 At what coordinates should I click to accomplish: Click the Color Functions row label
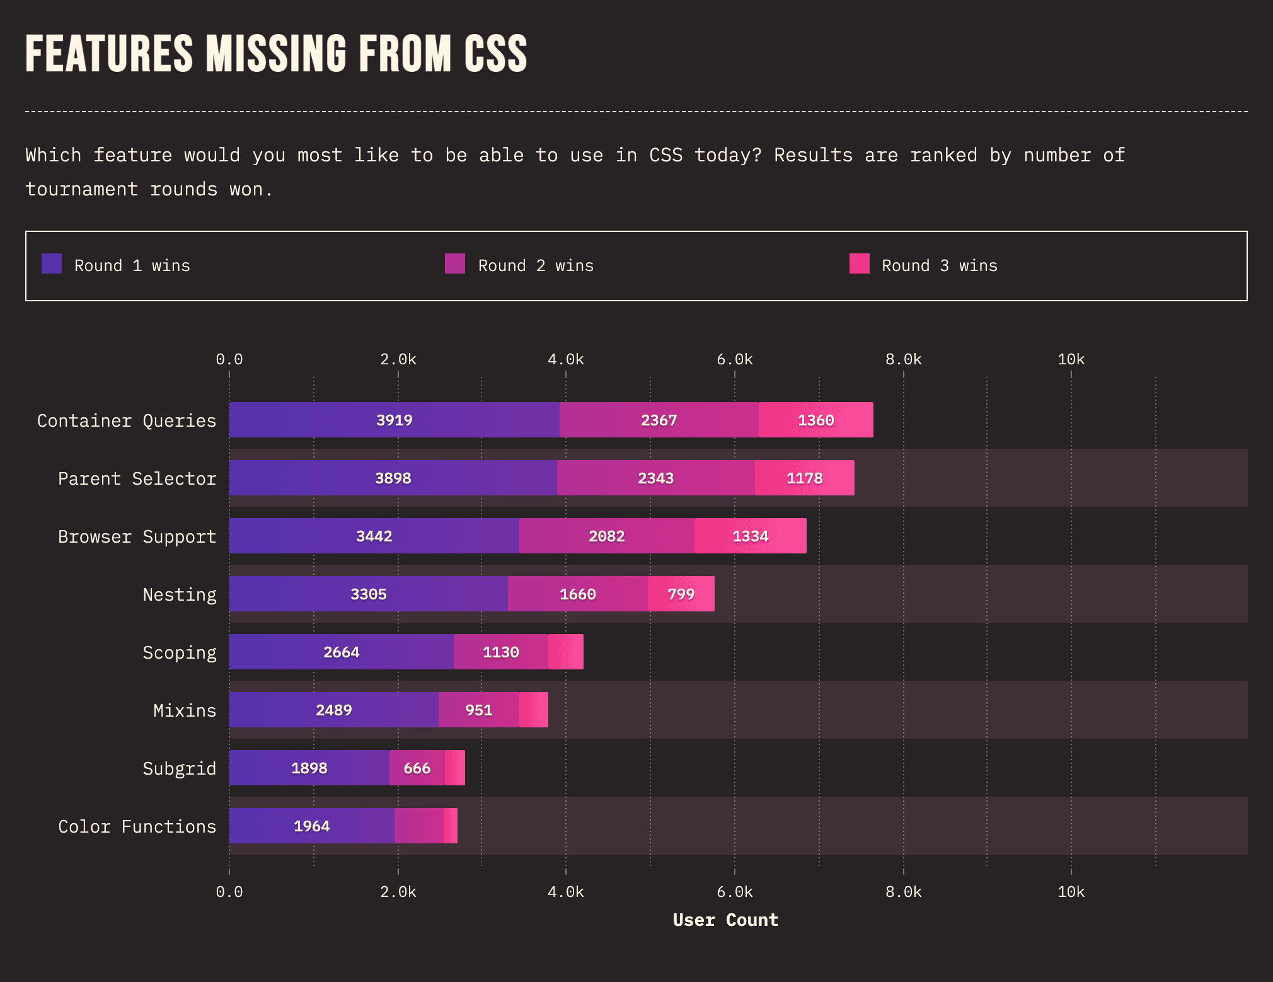tap(137, 826)
